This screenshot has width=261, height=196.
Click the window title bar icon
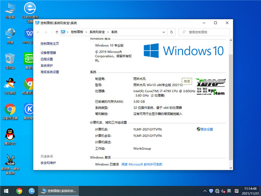(x=37, y=23)
